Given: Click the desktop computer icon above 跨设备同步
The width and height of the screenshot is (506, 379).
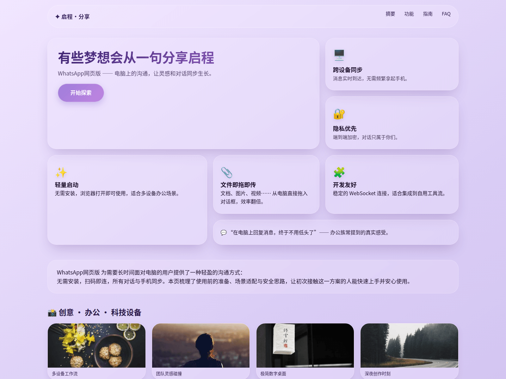Looking at the screenshot, I should [339, 55].
